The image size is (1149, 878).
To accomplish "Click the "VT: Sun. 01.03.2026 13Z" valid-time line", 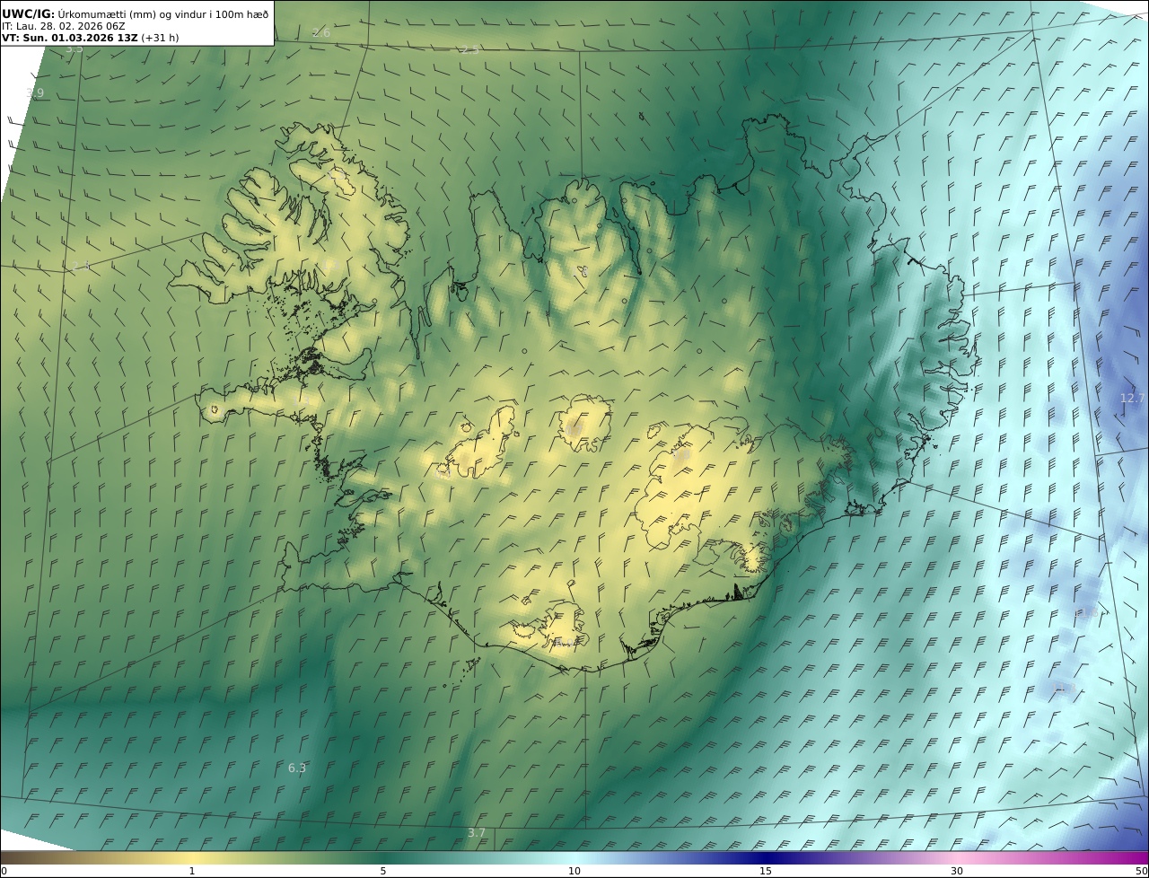I will click(90, 39).
